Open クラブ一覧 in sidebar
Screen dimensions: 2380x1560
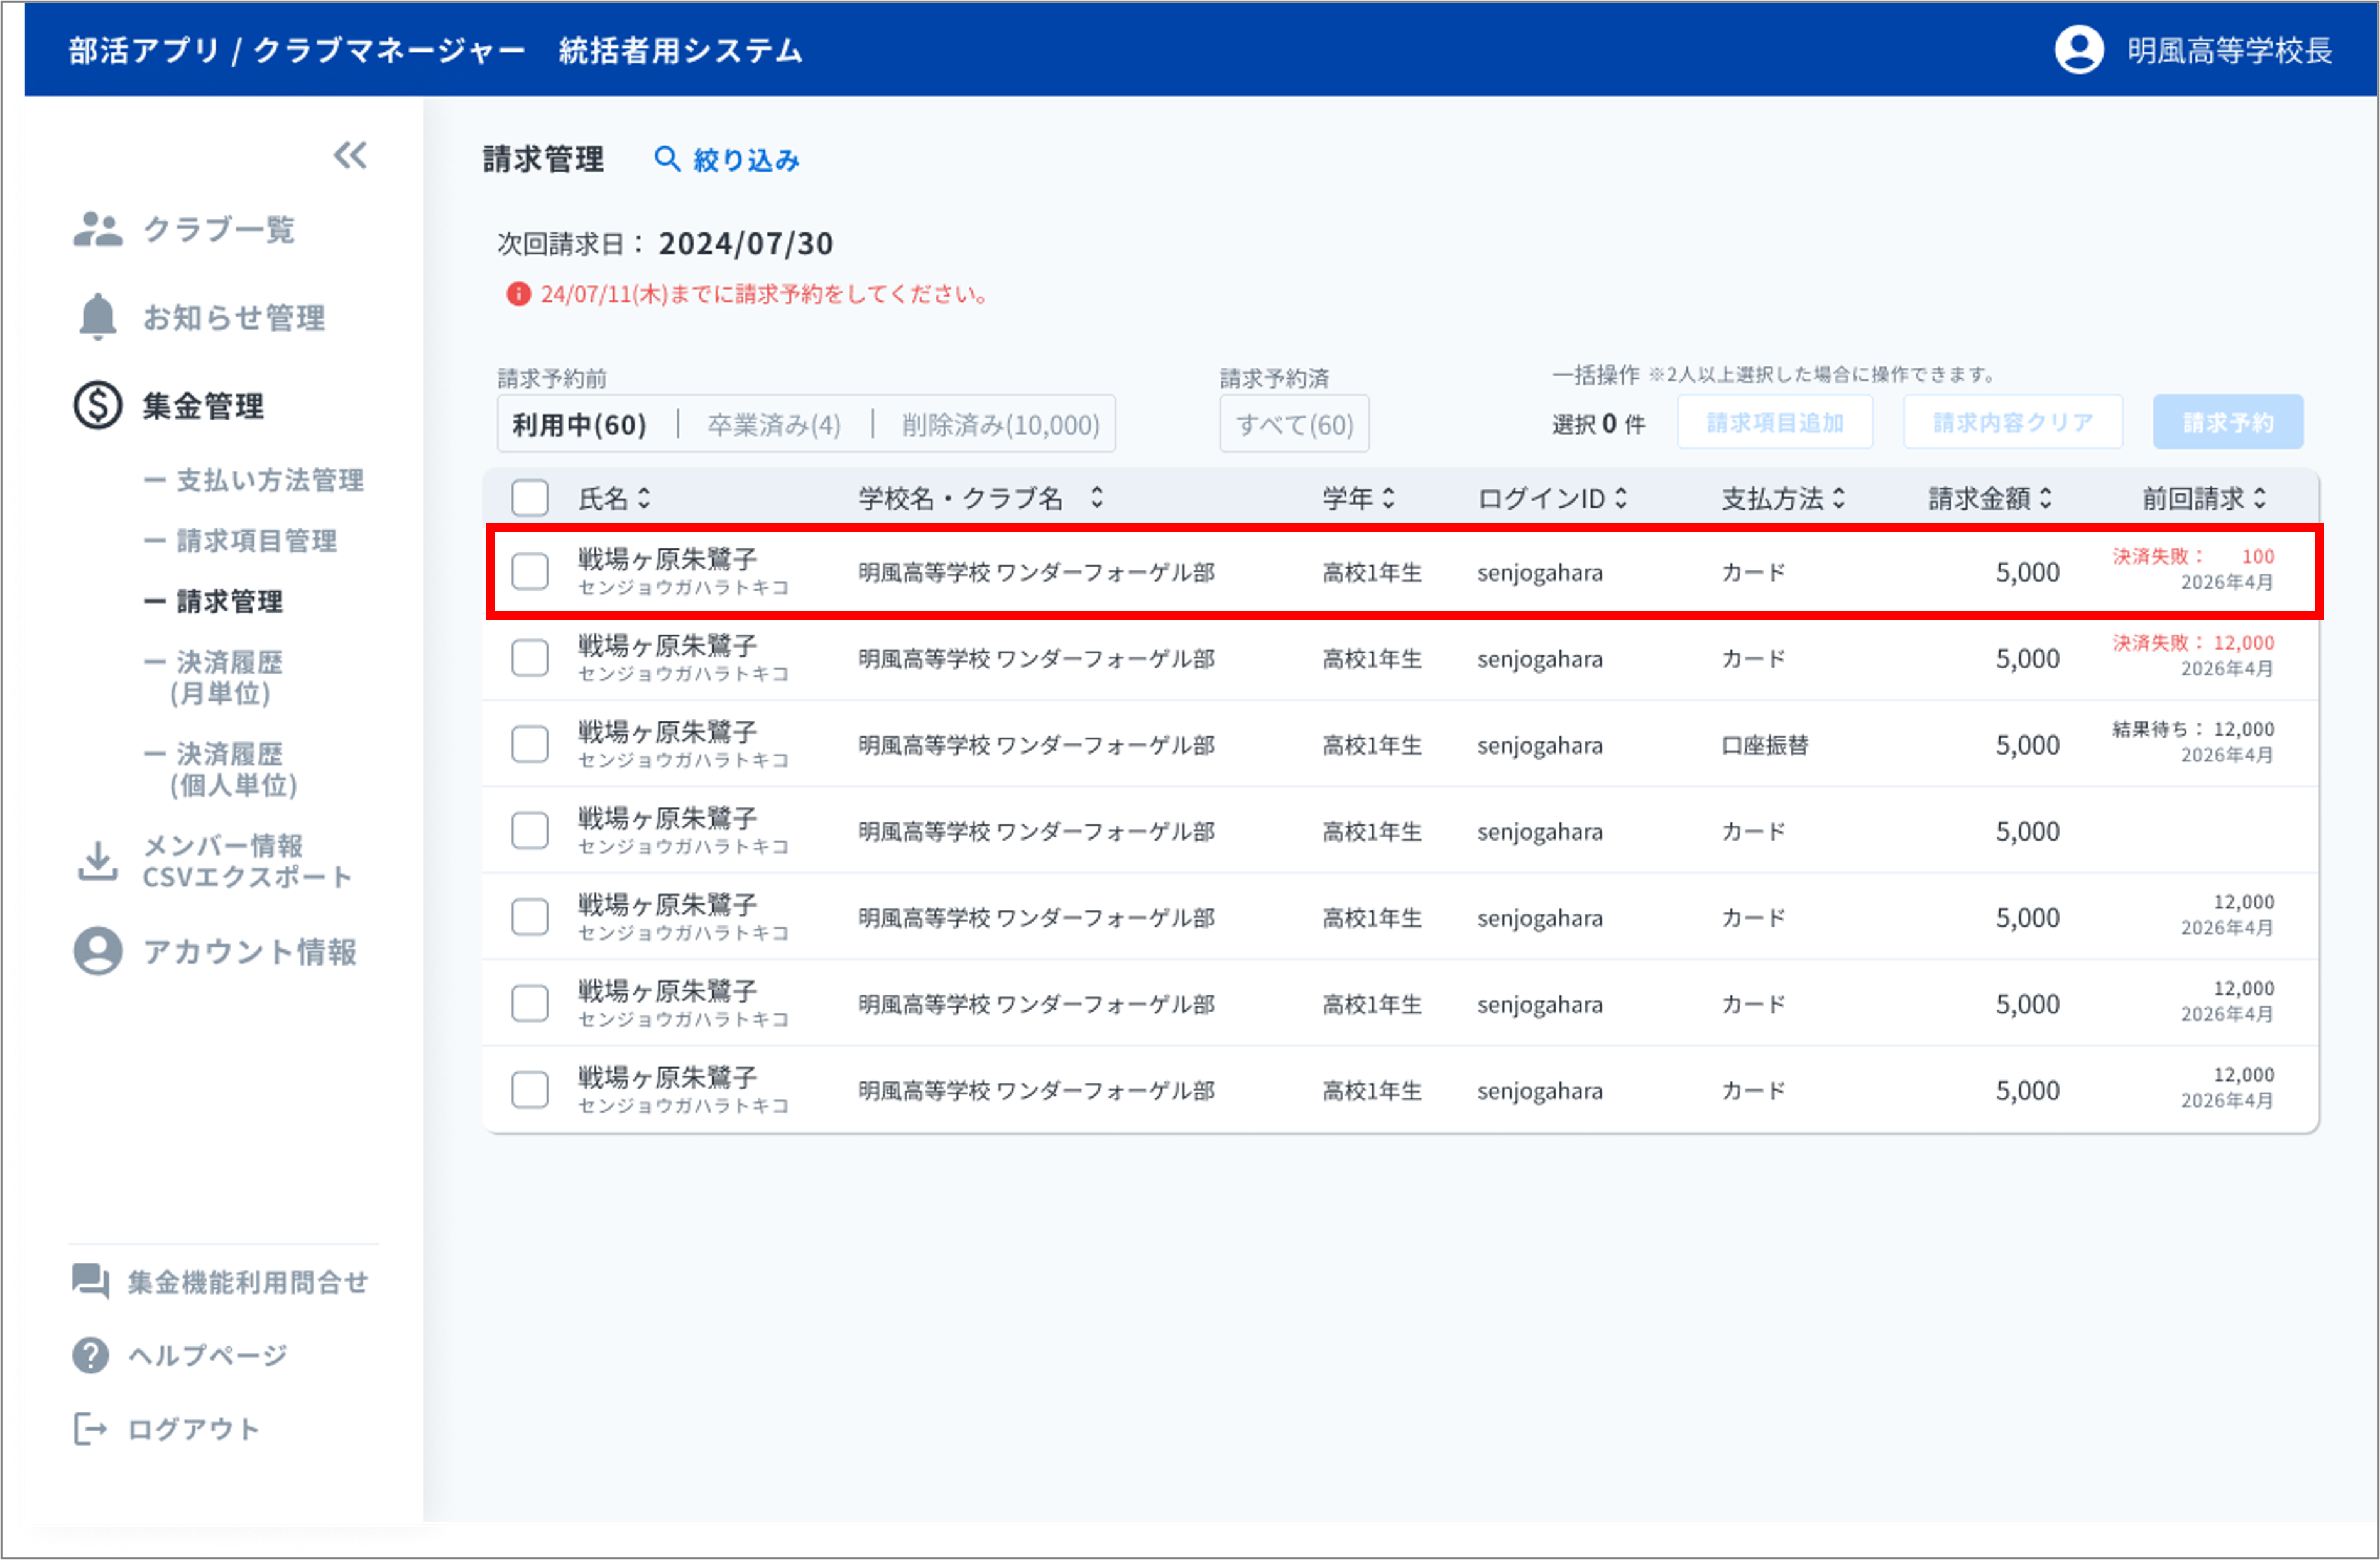(219, 229)
